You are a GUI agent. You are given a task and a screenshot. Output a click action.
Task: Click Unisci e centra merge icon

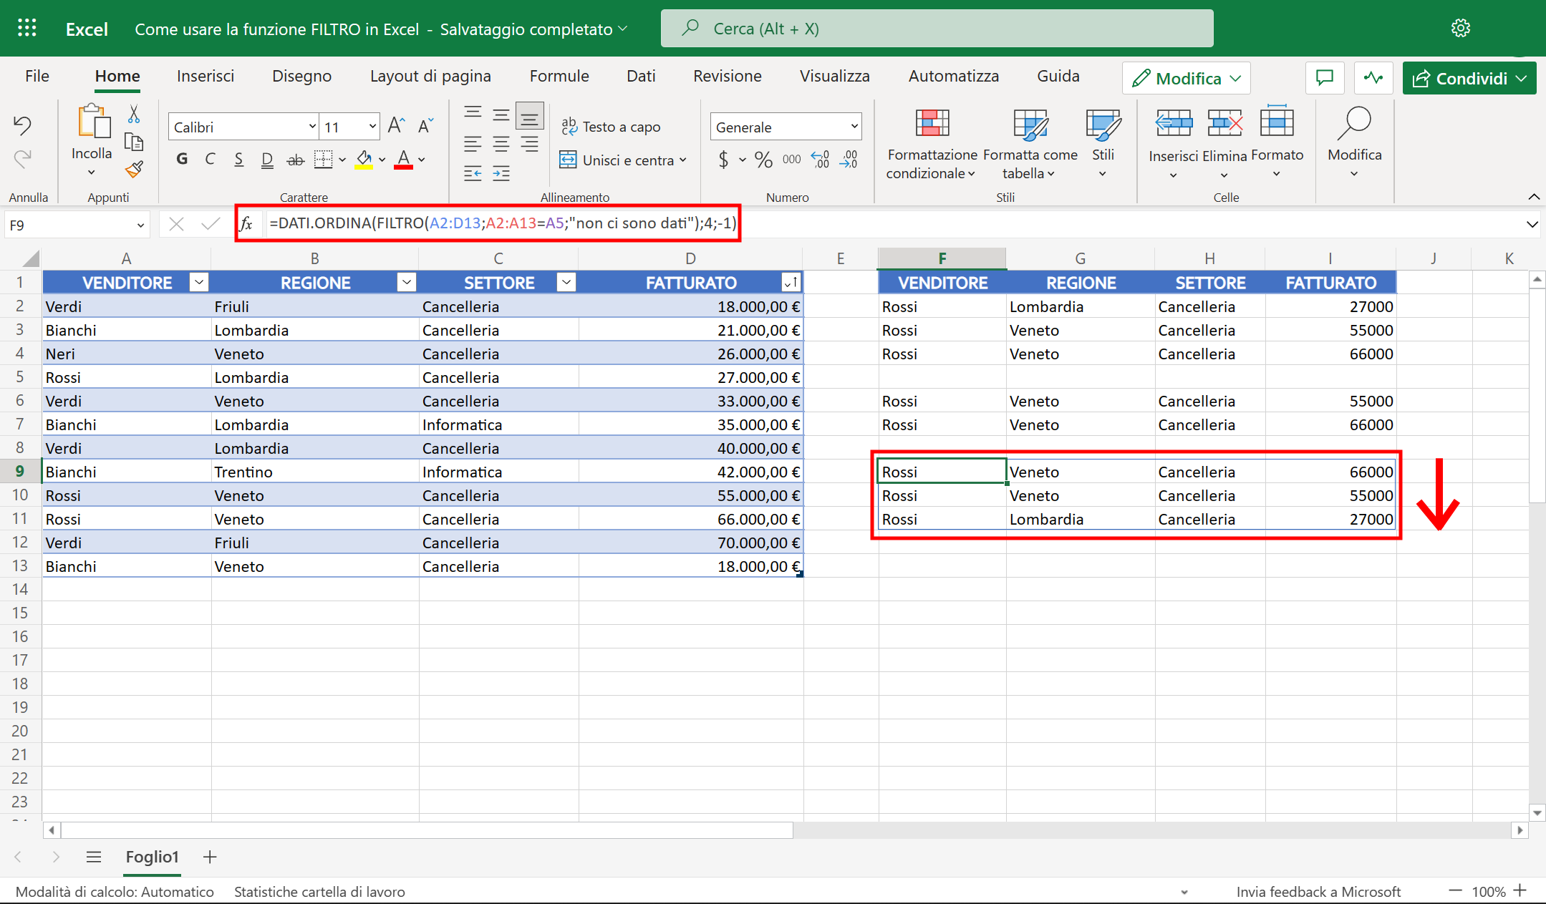click(568, 160)
